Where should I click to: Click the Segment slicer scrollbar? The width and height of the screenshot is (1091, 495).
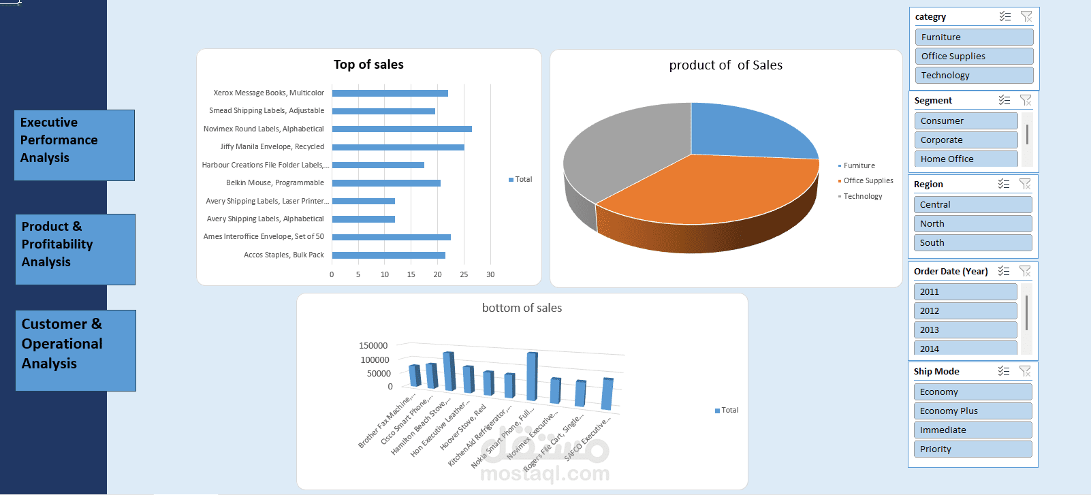click(x=1027, y=134)
